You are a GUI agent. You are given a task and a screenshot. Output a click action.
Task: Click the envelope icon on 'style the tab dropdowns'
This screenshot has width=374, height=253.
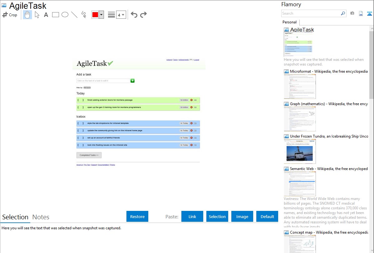pyautogui.click(x=195, y=123)
